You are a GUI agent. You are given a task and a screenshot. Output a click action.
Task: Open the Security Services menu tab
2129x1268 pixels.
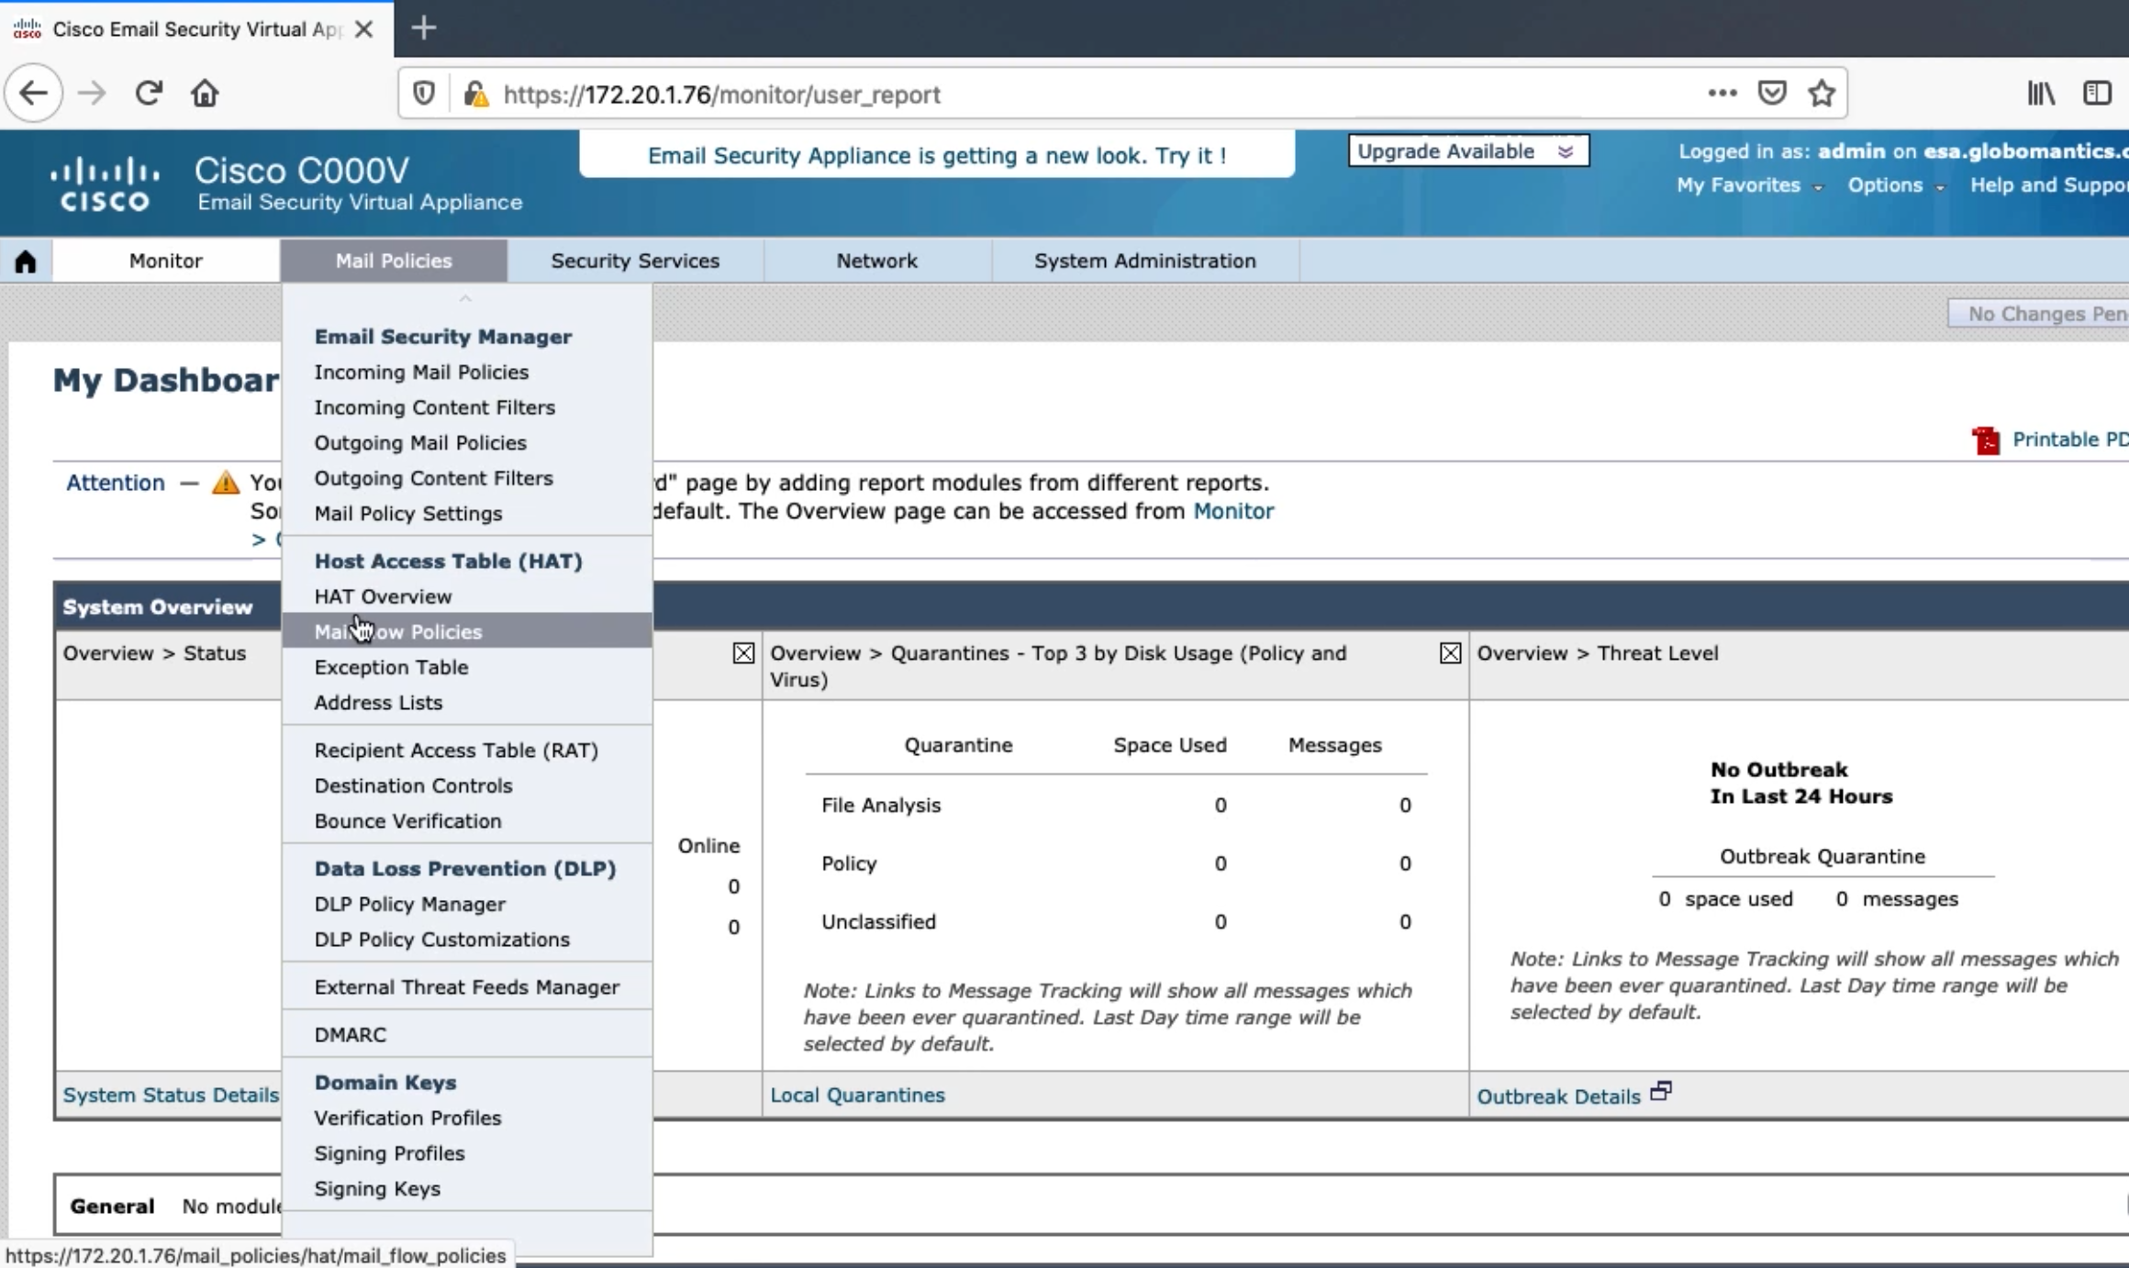635,261
